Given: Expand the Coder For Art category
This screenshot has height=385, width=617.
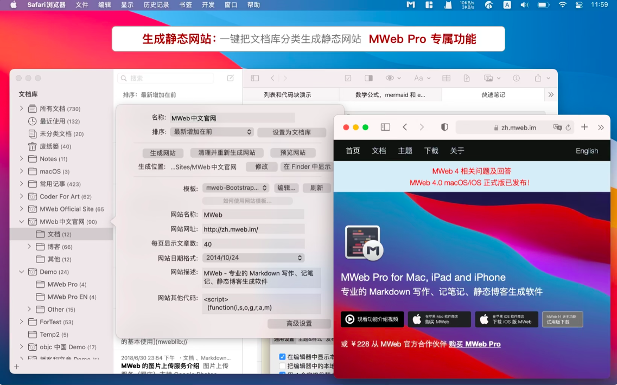Looking at the screenshot, I should pos(22,196).
